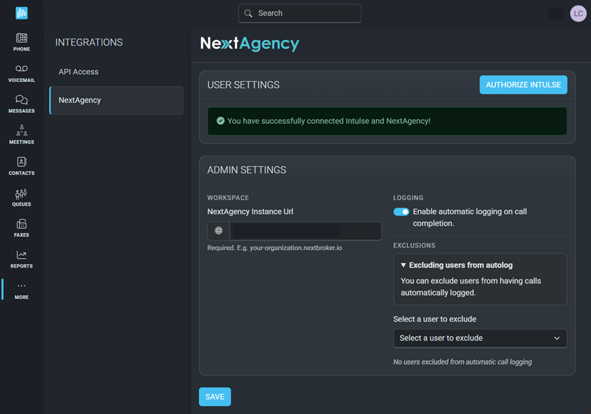Click the Intulse logo icon
The image size is (591, 414).
pos(21,13)
